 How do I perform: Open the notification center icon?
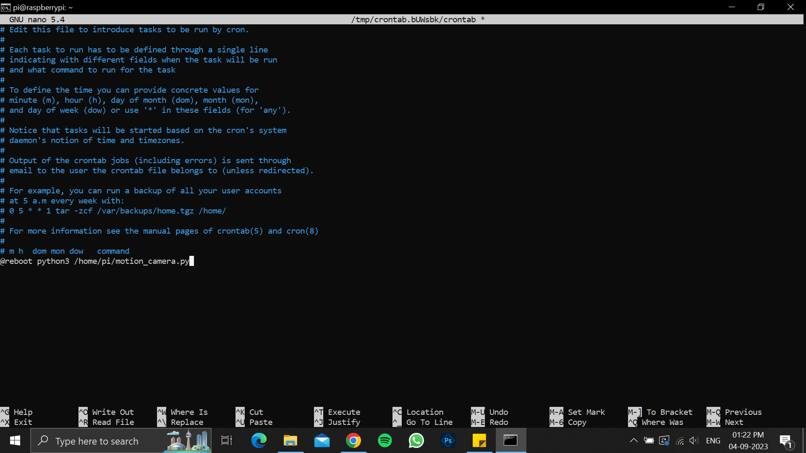785,440
